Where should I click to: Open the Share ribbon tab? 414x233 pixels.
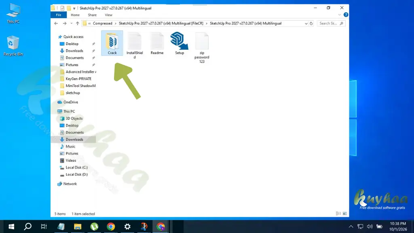click(x=92, y=15)
